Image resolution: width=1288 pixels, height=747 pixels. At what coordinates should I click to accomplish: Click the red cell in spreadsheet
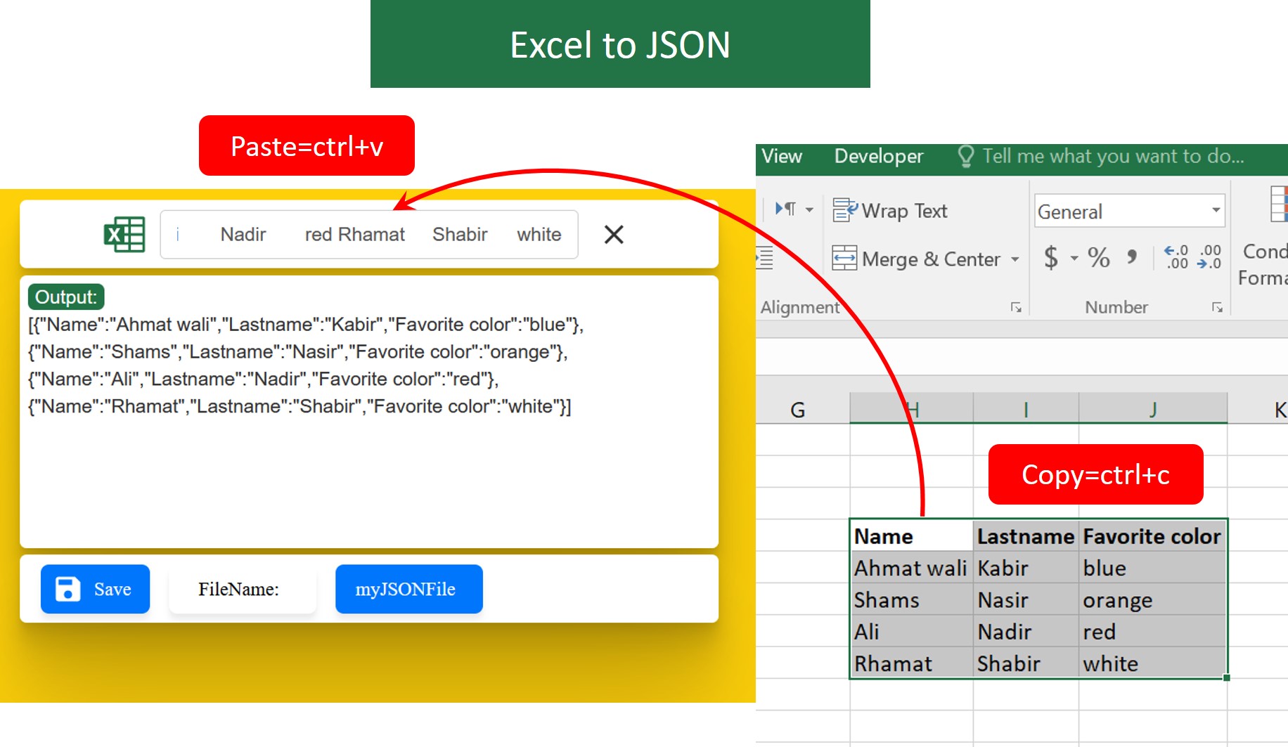1153,631
